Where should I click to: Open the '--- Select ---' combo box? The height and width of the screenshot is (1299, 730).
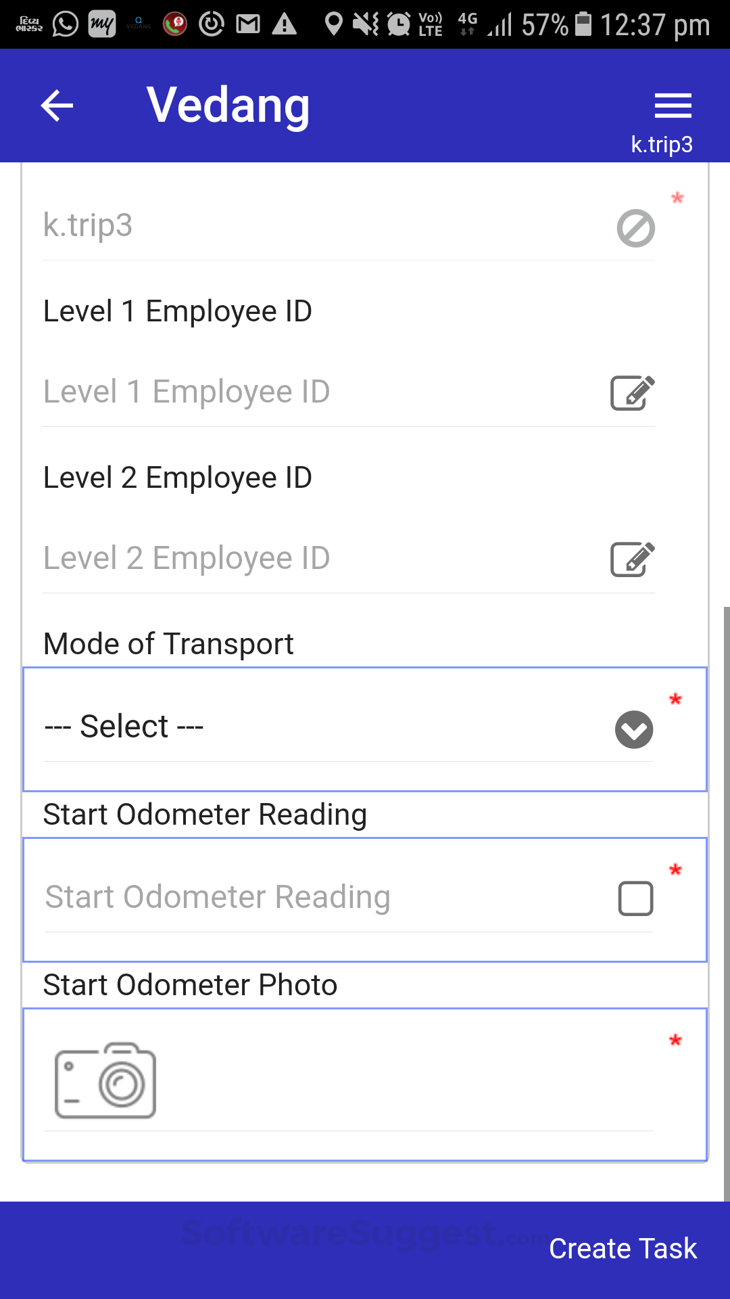point(324,727)
